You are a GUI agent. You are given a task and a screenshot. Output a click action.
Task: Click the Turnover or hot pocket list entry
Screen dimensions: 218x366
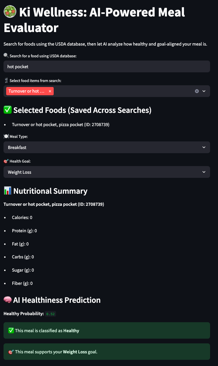pos(60,124)
